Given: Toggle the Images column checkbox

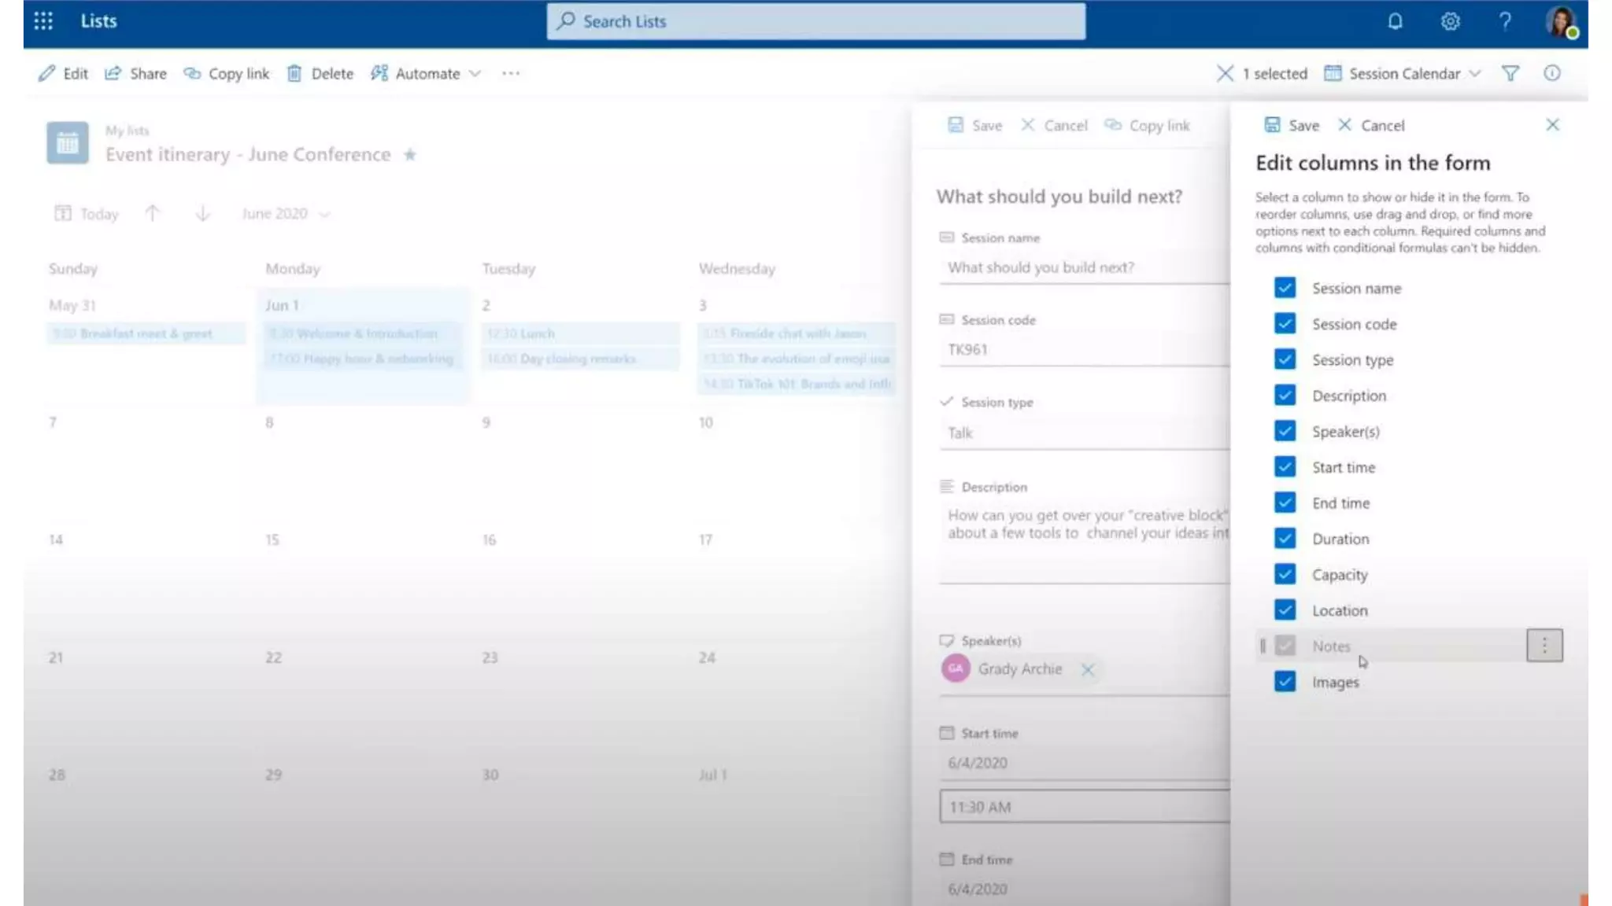Looking at the screenshot, I should 1285,681.
